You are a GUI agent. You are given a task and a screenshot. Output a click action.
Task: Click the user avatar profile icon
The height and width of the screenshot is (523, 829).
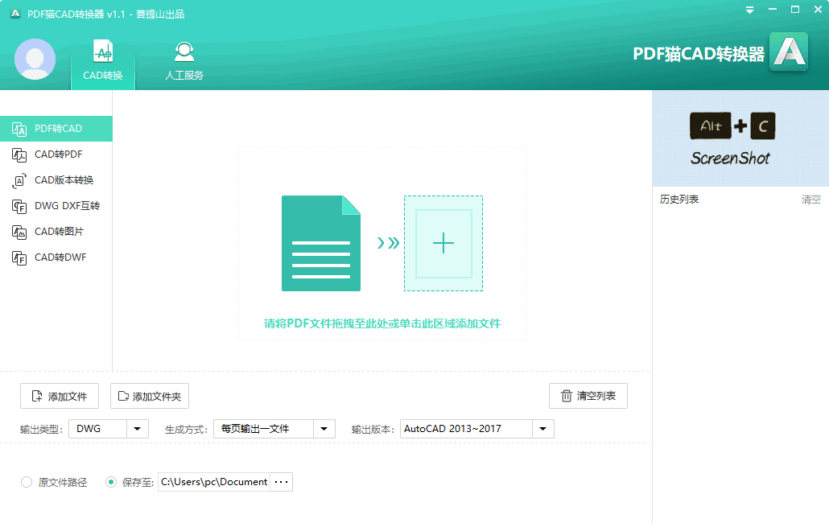35,60
